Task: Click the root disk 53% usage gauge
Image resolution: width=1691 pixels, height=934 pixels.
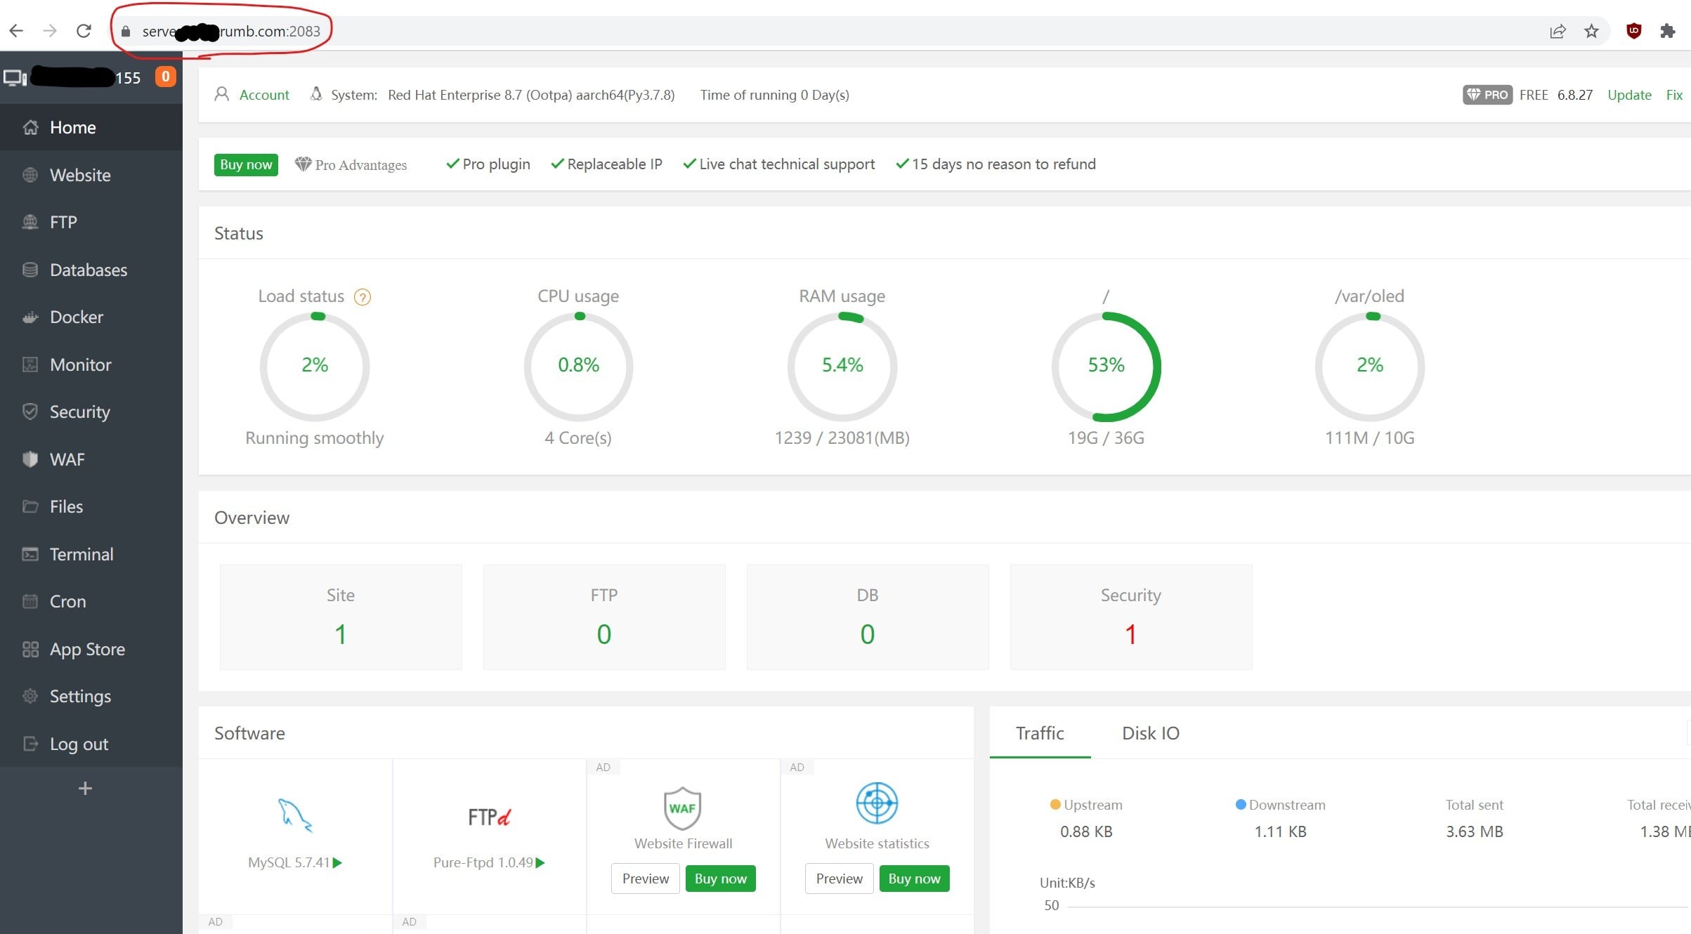Action: (1106, 366)
